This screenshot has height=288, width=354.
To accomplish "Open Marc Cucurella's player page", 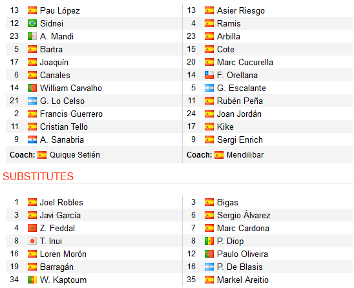I will [245, 62].
